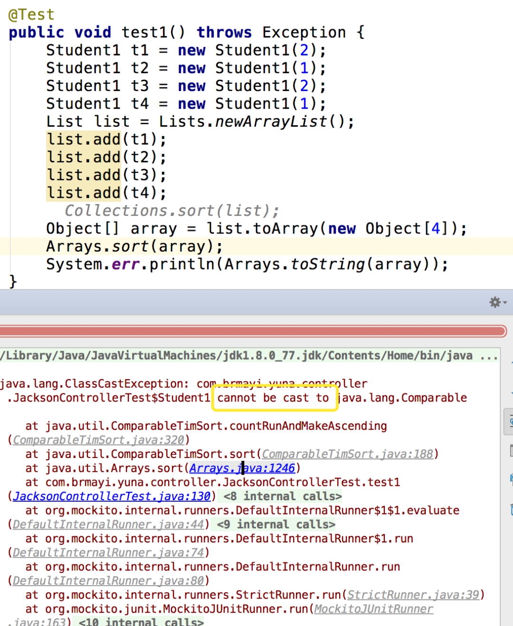Click the java command path line in console
The height and width of the screenshot is (626, 513).
tap(249, 355)
